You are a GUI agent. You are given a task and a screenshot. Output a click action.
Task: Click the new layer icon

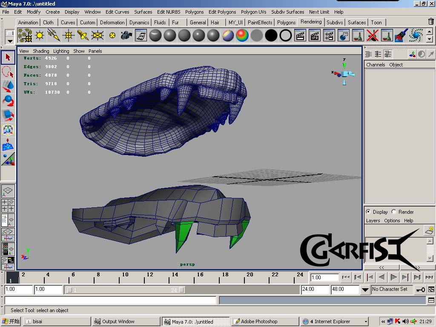coord(430,230)
